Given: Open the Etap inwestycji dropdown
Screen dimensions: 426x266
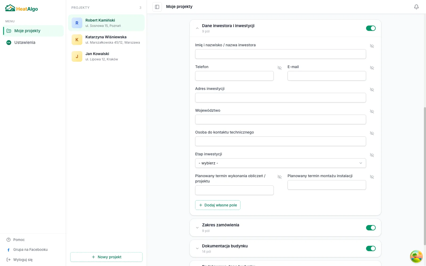Looking at the screenshot, I should click(281, 163).
